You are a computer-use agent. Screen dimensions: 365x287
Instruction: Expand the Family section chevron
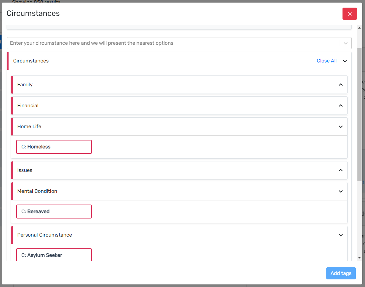(341, 85)
